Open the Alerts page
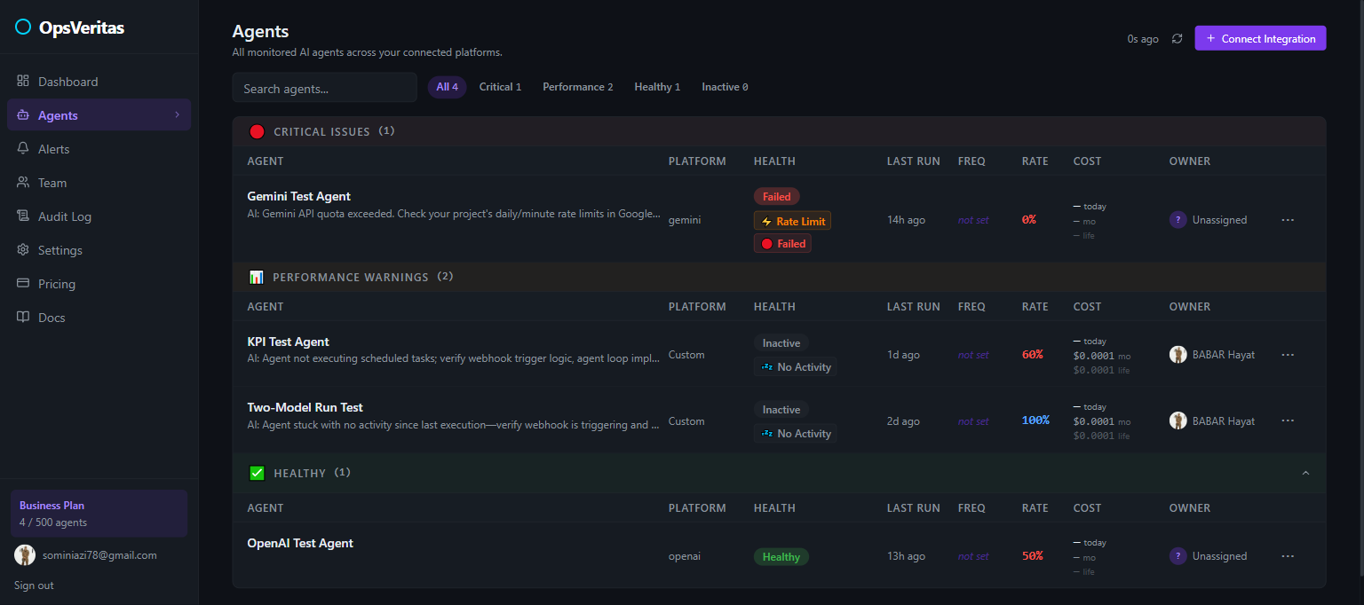 99,149
